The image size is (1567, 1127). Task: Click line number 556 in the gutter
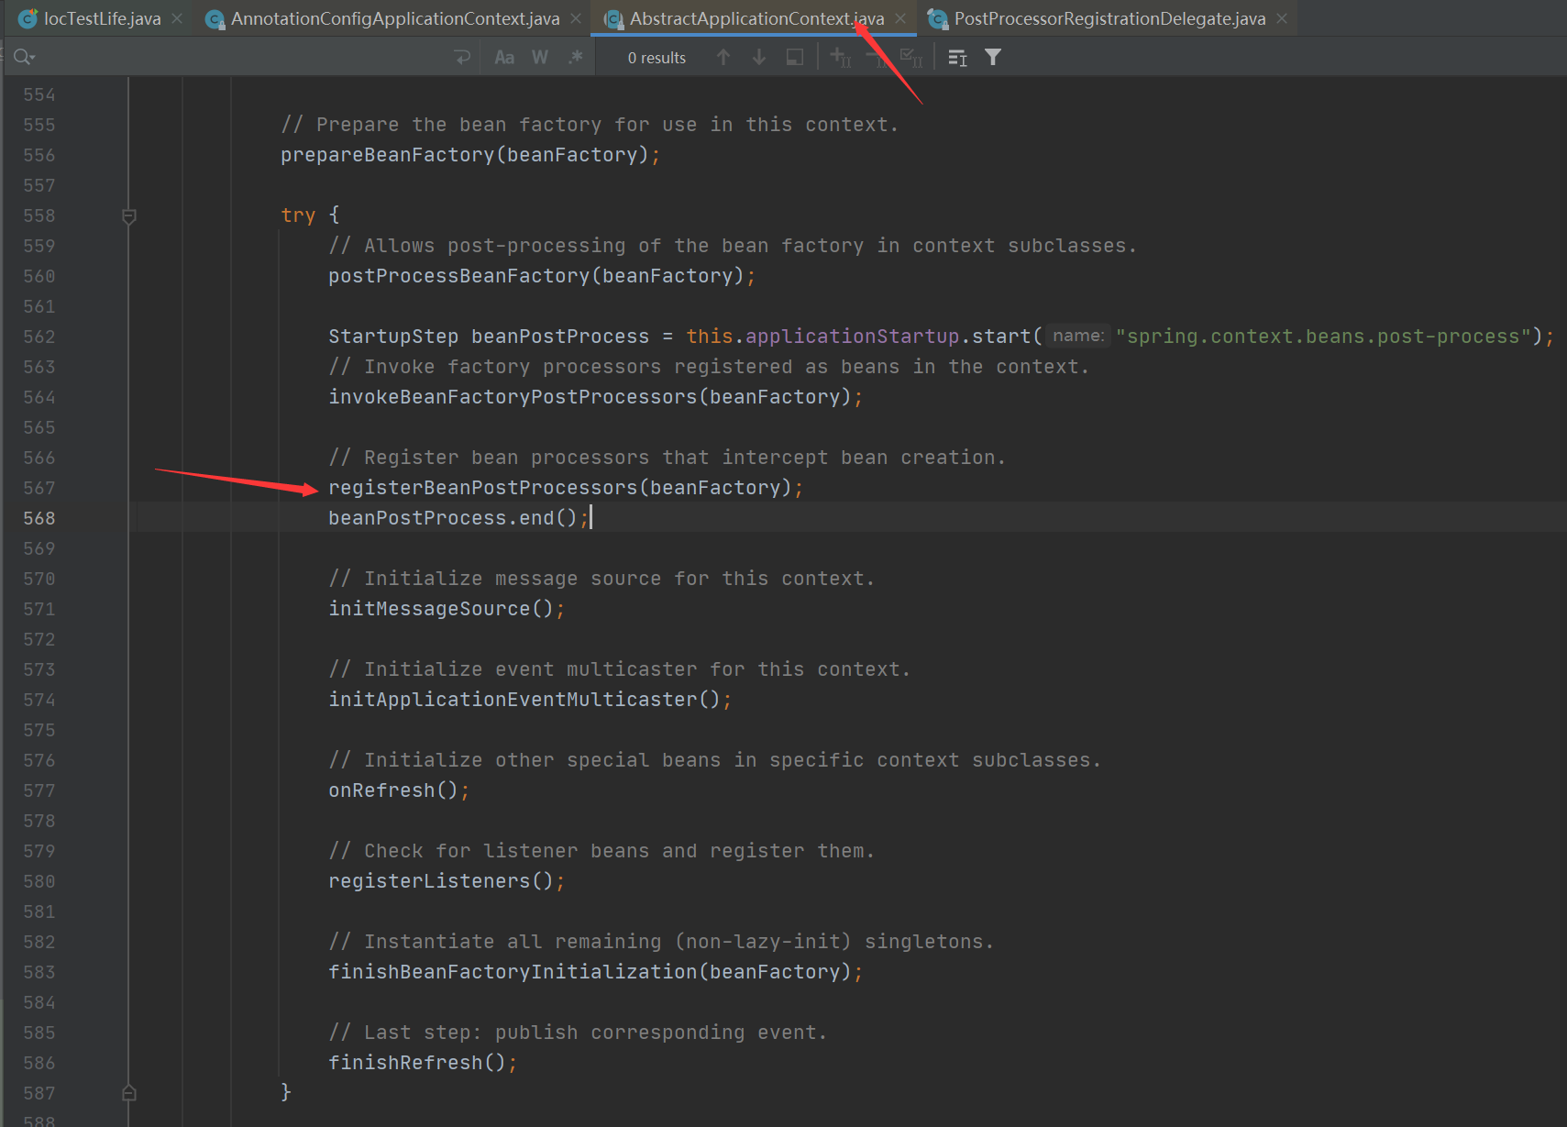point(39,155)
